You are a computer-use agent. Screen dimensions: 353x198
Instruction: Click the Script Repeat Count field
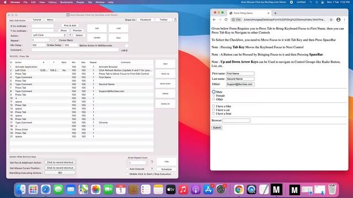point(137,163)
